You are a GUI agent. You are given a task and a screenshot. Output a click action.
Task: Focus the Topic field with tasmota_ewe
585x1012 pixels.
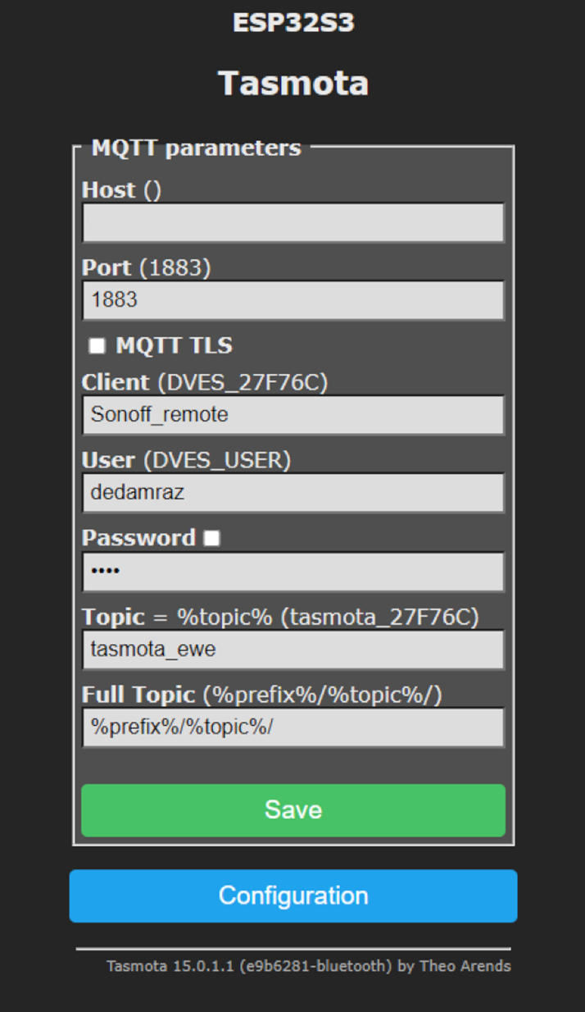(x=293, y=650)
